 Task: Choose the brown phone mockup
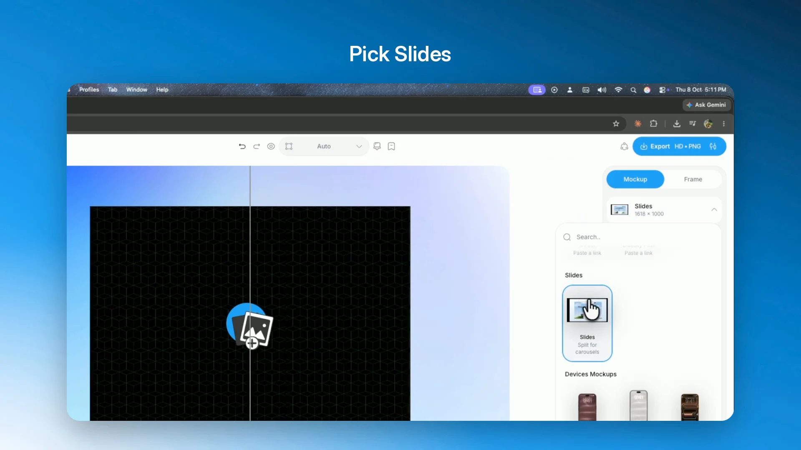[690, 407]
